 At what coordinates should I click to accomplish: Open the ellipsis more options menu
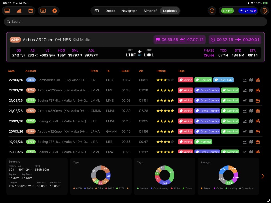tap(212, 11)
